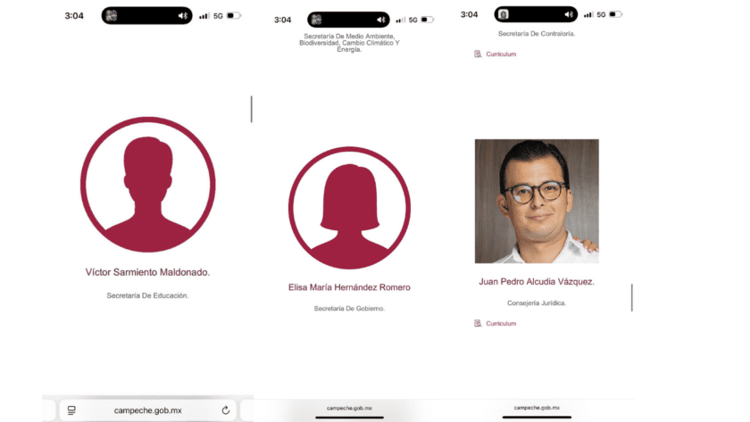
Task: Open the page settings icon beside campeche.gob.mx
Action: point(71,410)
